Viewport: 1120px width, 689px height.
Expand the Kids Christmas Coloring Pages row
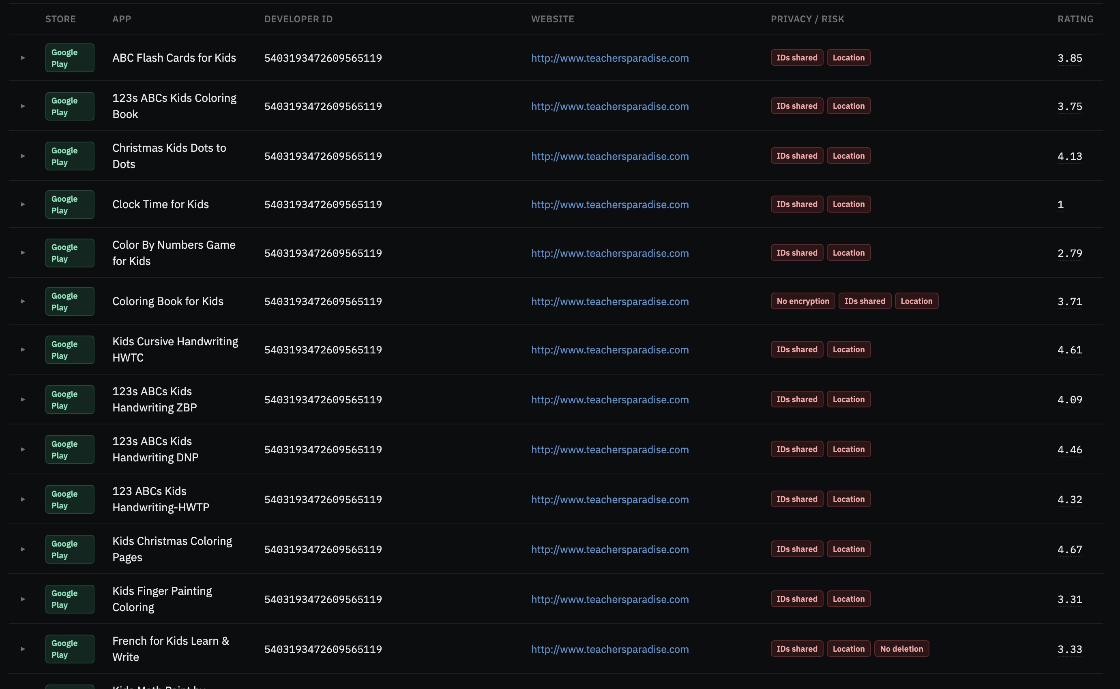(23, 549)
